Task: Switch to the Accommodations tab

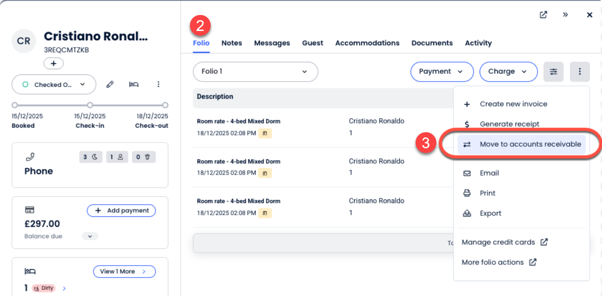Action: click(367, 43)
